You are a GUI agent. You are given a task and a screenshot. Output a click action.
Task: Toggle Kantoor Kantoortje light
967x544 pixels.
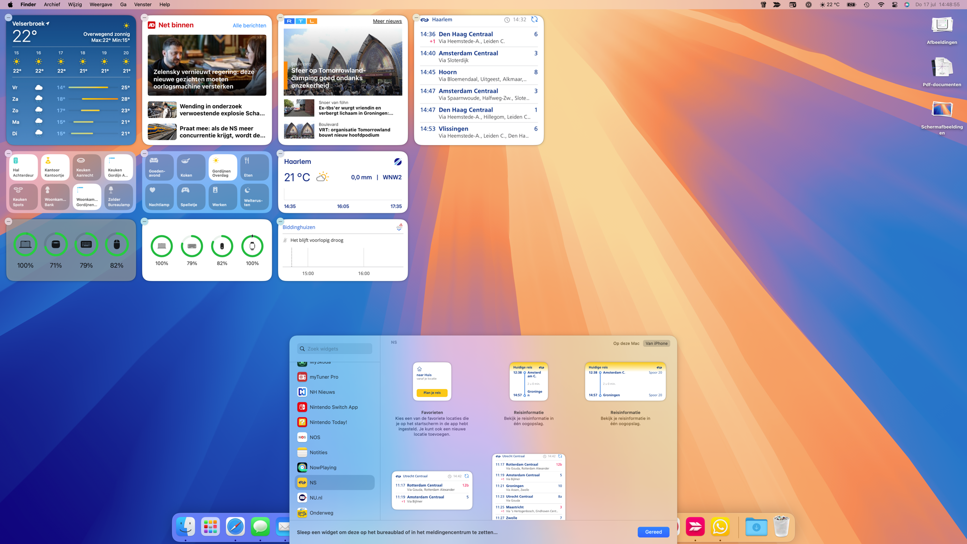point(55,167)
